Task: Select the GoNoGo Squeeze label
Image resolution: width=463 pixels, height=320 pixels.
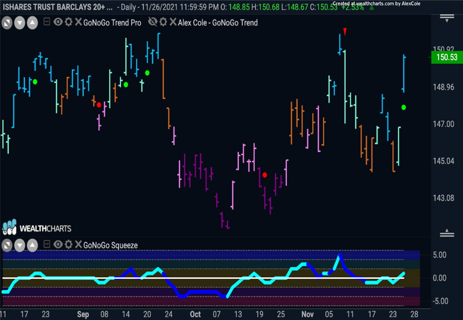Action: coord(110,245)
